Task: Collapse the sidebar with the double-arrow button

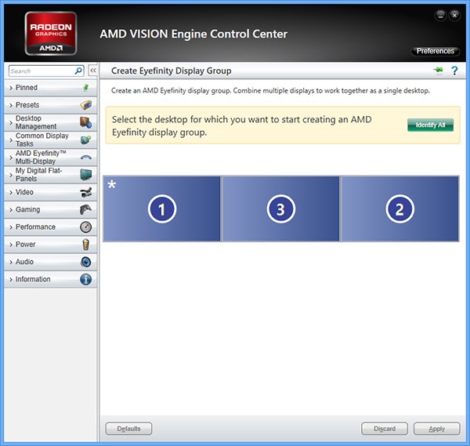Action: coord(92,71)
